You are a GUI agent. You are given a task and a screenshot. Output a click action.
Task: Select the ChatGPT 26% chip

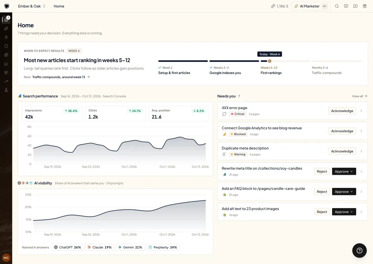coord(67,247)
